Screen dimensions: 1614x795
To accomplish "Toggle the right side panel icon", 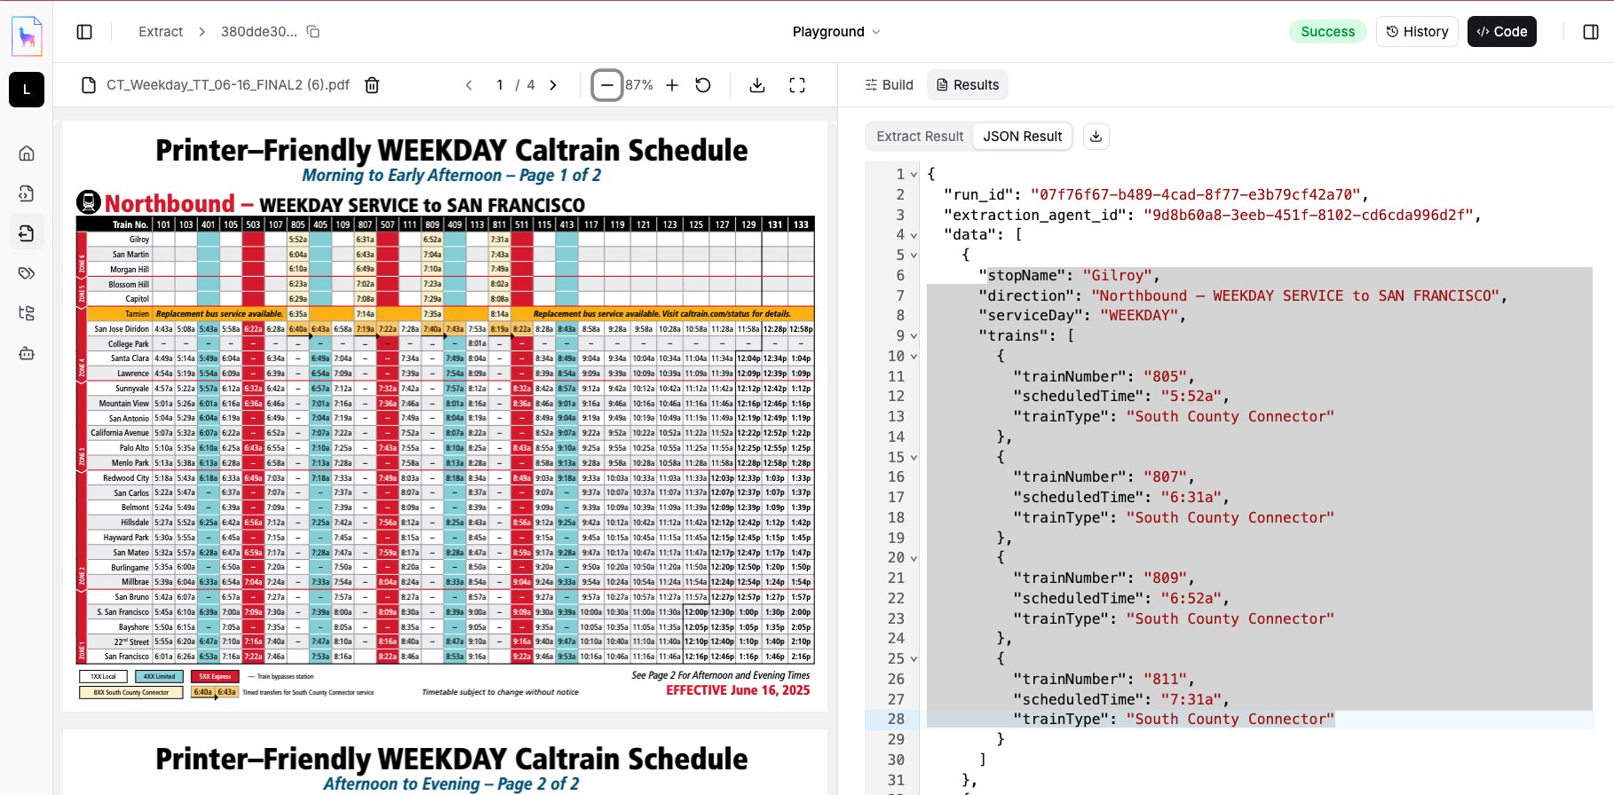I will [1591, 32].
